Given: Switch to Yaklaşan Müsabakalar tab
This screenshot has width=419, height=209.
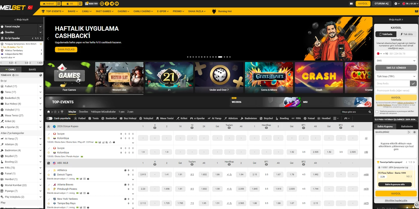Looking at the screenshot, I should (x=103, y=112).
